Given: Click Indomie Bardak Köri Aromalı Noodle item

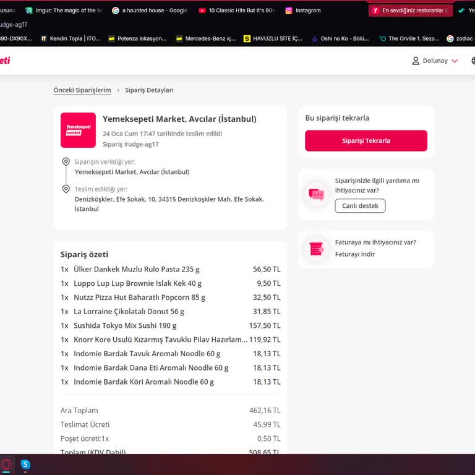Looking at the screenshot, I should 143,382.
